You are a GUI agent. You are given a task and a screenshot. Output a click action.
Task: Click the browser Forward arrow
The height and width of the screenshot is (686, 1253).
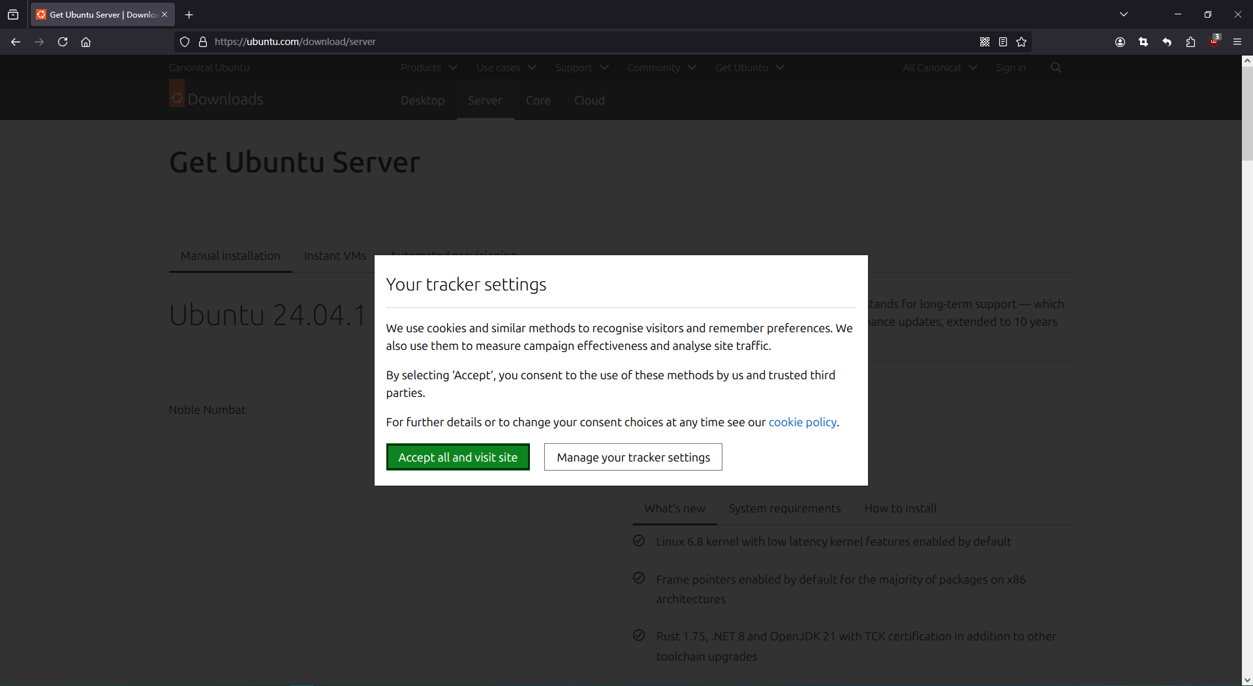pyautogui.click(x=39, y=42)
